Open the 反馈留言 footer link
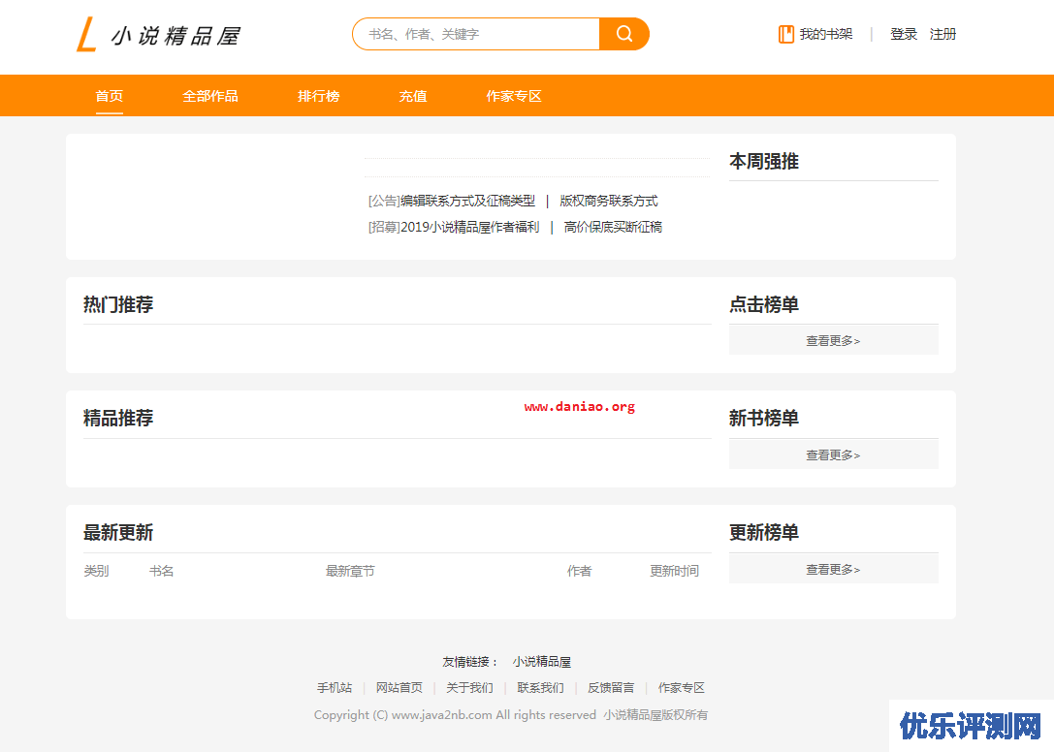Screen dimensions: 1054x752 tap(611, 687)
